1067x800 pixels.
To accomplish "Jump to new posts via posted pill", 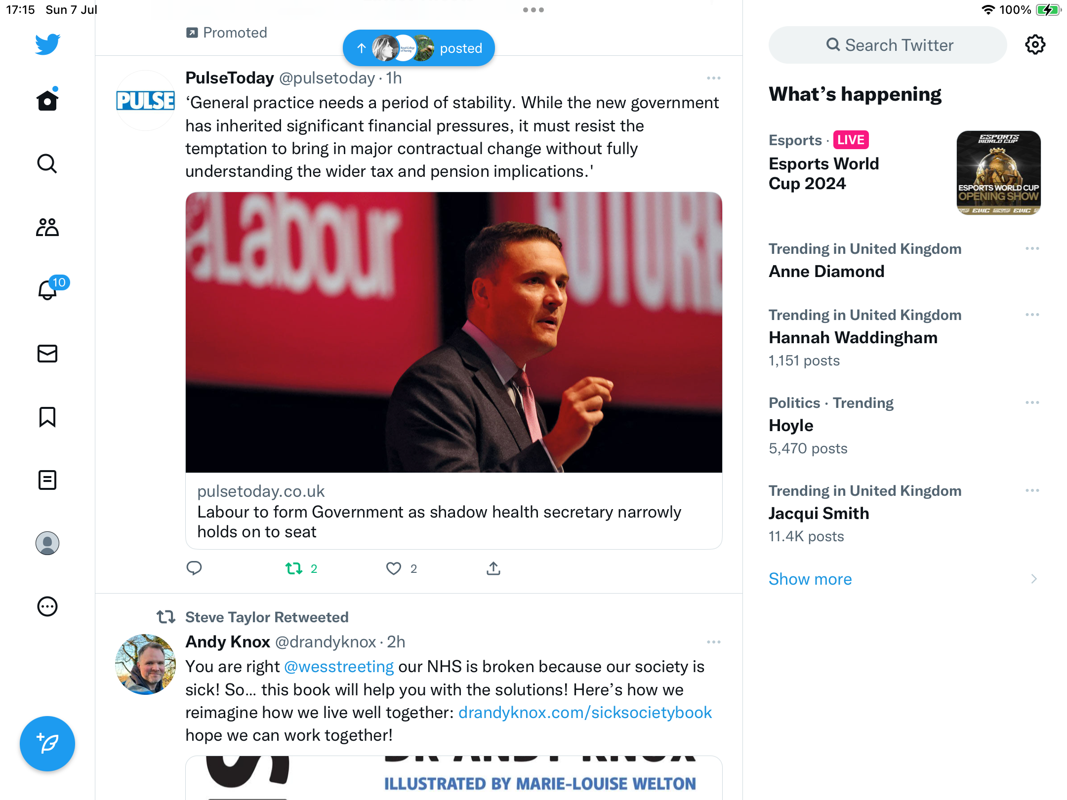I will (419, 48).
